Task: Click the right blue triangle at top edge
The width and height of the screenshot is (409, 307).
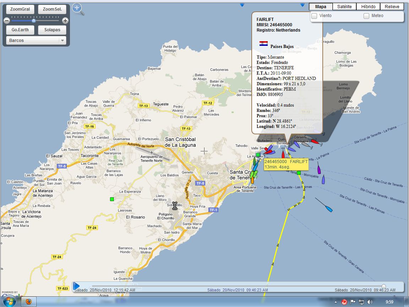Action: 302,5
